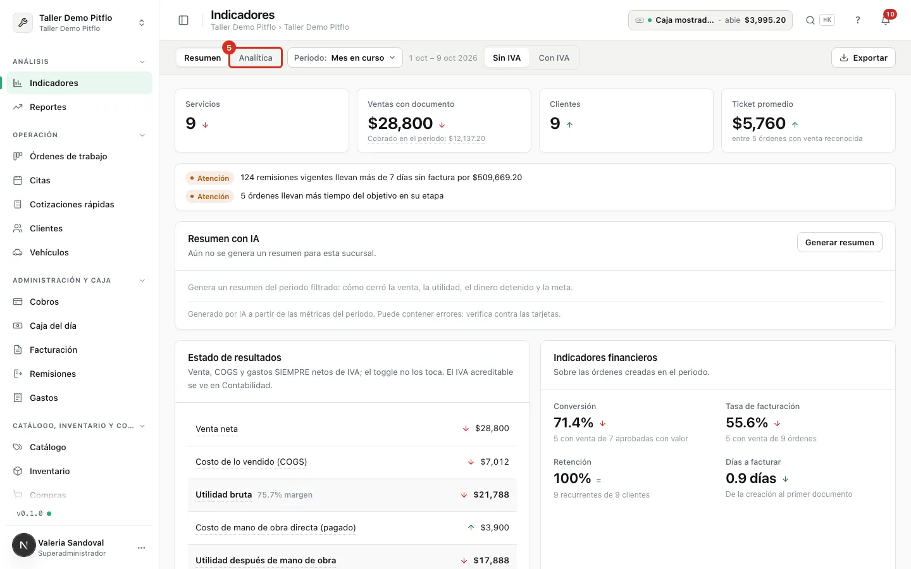Viewport: 911px width, 569px height.
Task: Collapse the Catálogo, Inventario section chevron
Action: click(142, 426)
